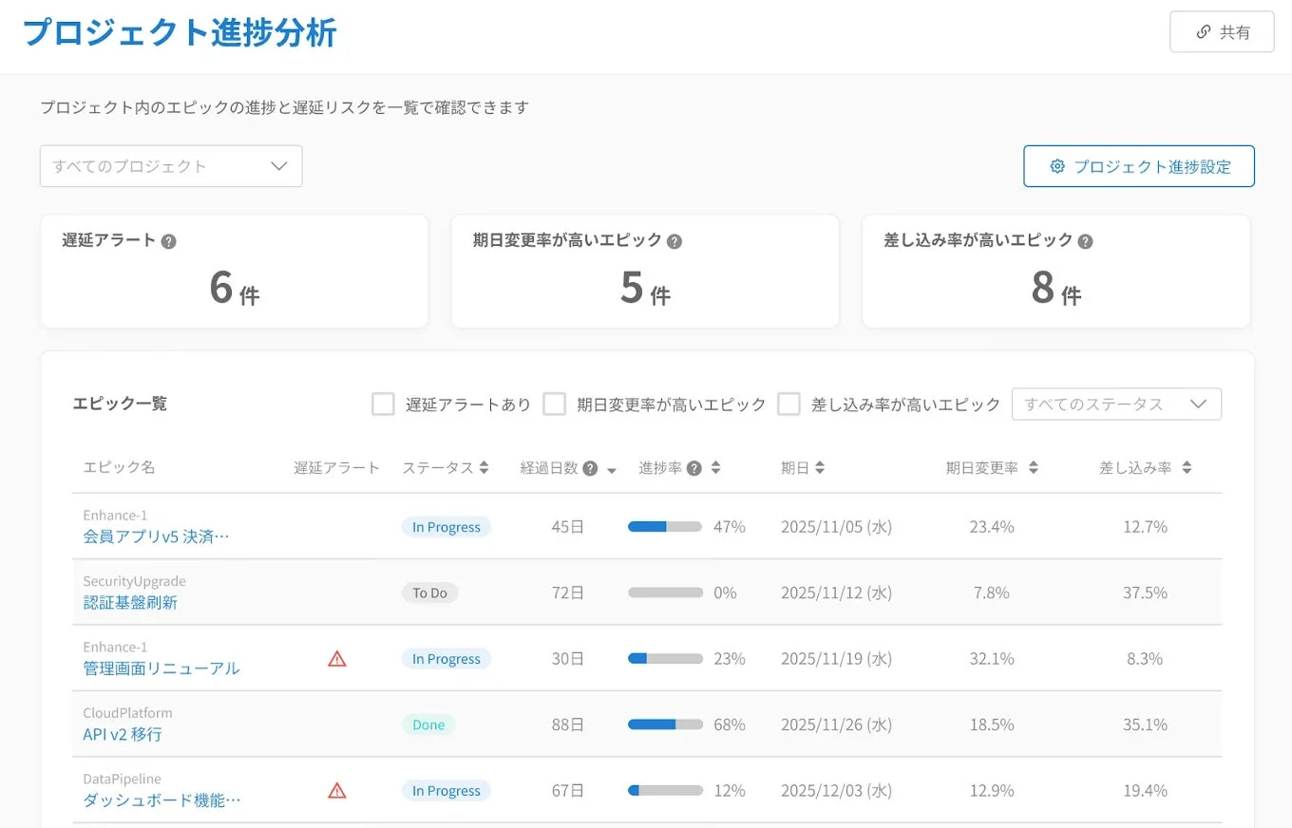The height and width of the screenshot is (828, 1292).
Task: Click the 共有 button at top right
Action: click(x=1222, y=31)
